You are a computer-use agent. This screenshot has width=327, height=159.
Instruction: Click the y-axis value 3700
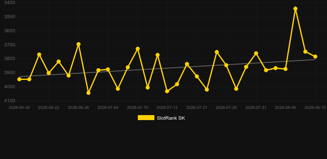point(10,45)
